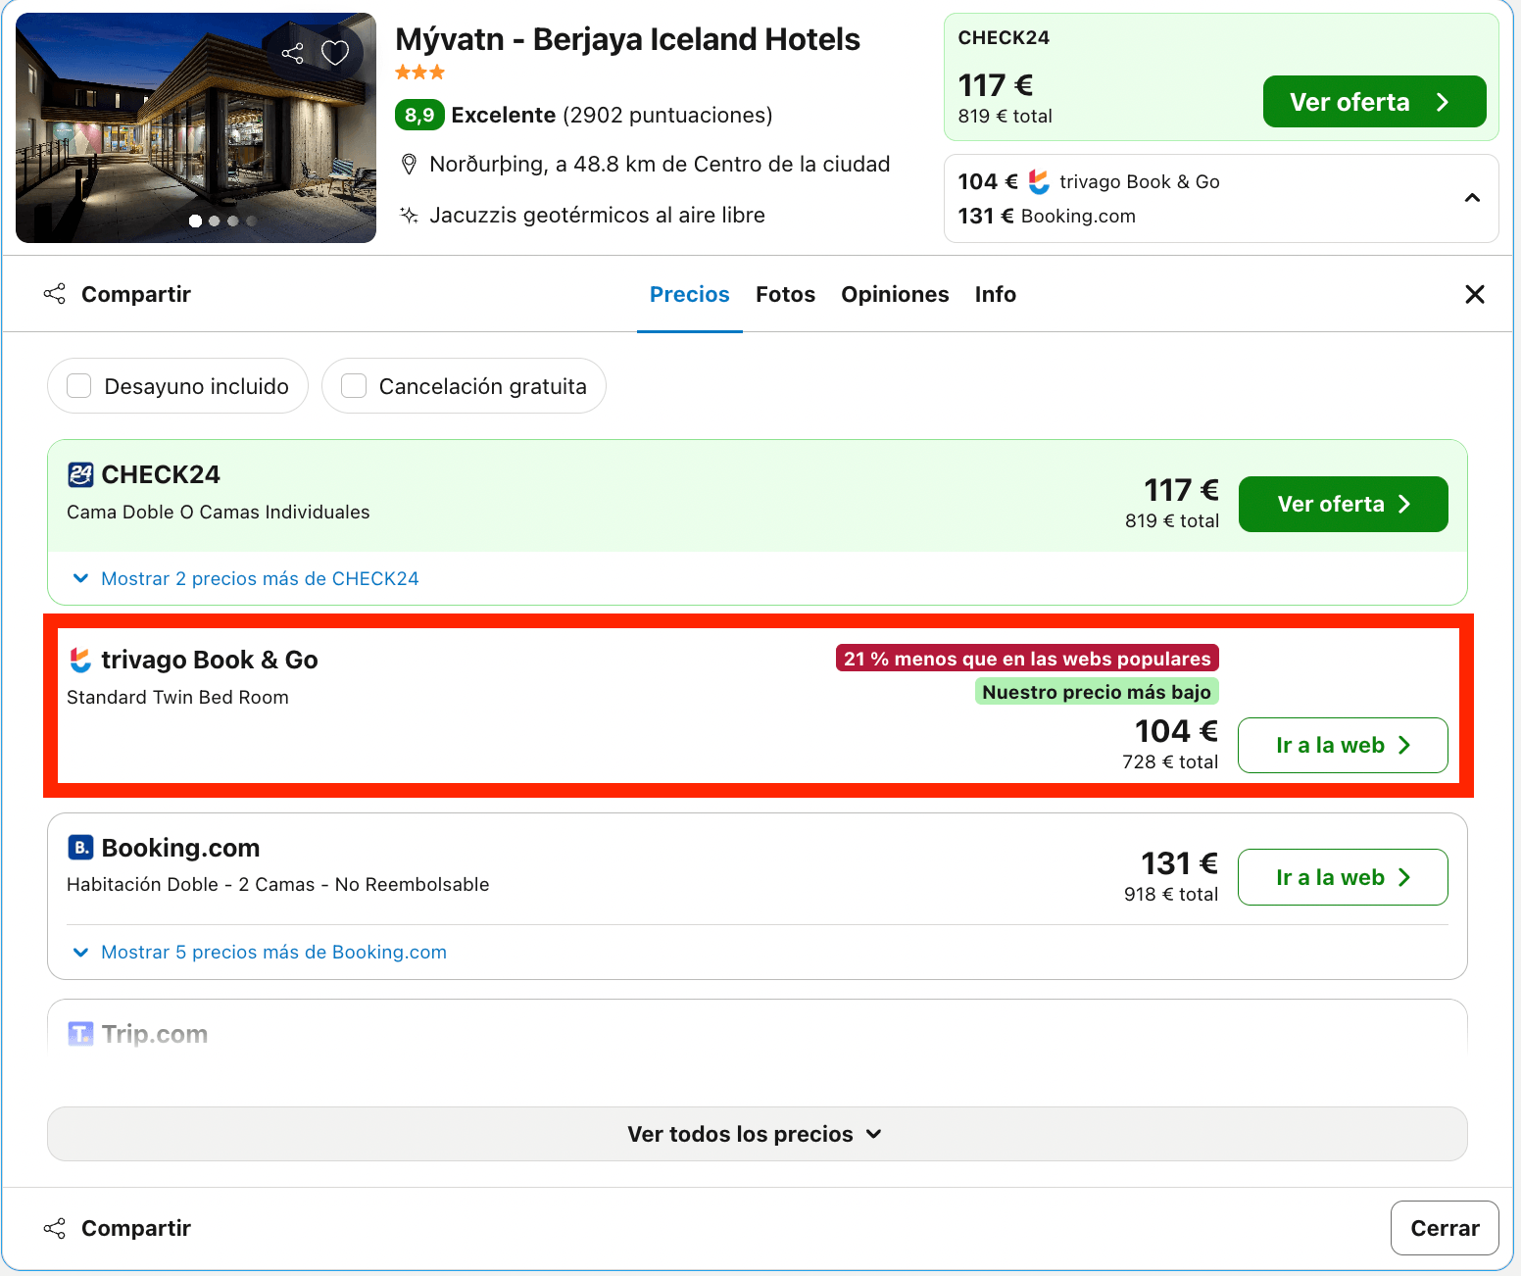Click 'Cama Doble O Camas Individuales' text
The width and height of the screenshot is (1521, 1276).
219,512
